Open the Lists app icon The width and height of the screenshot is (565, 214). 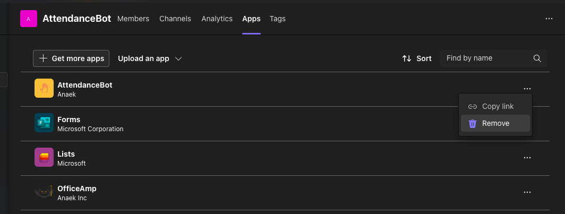44,157
